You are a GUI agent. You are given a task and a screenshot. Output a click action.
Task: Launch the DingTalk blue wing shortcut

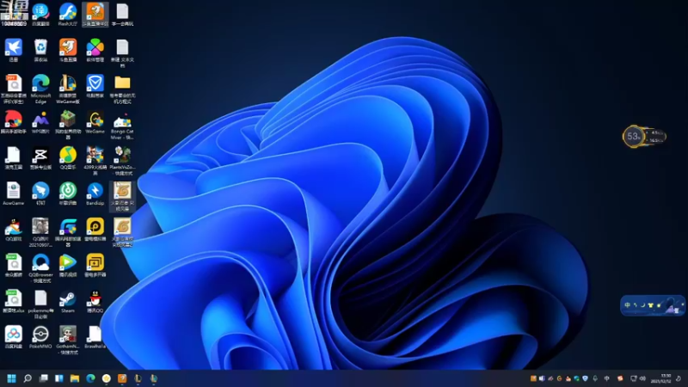40,194
